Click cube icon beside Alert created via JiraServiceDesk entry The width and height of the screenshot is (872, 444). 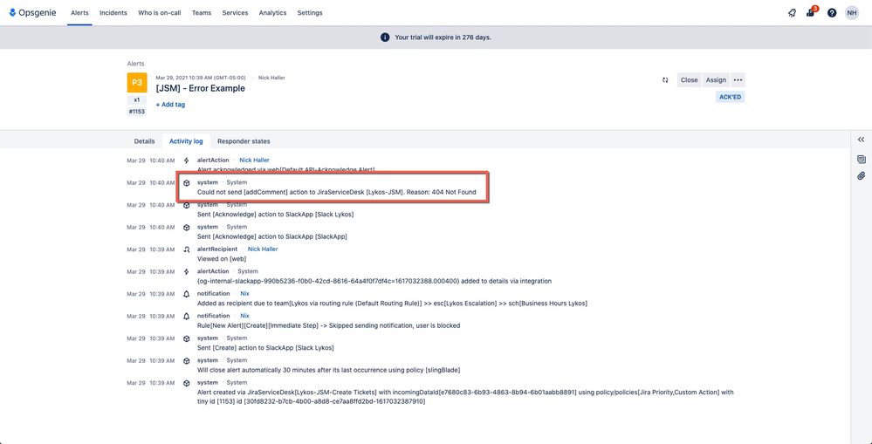(x=187, y=383)
